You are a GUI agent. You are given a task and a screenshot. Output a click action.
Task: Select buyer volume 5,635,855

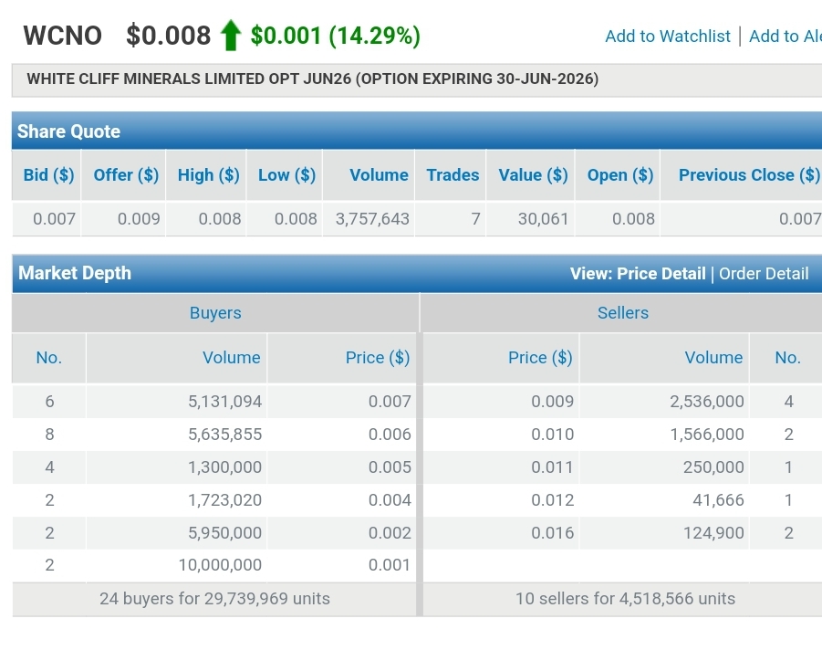(x=225, y=435)
